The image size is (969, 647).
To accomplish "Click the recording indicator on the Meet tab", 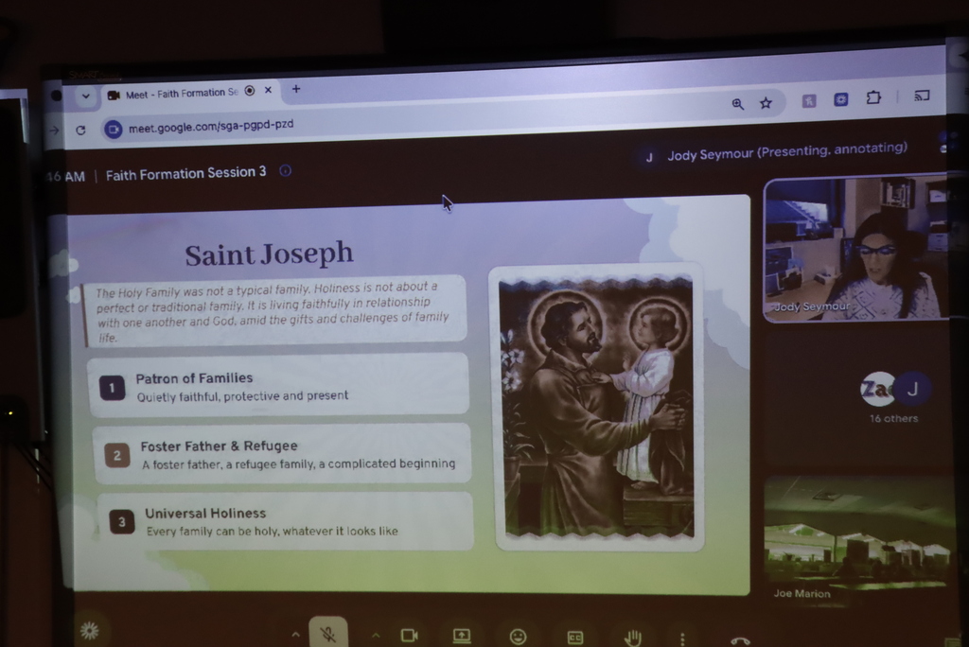I will [250, 91].
